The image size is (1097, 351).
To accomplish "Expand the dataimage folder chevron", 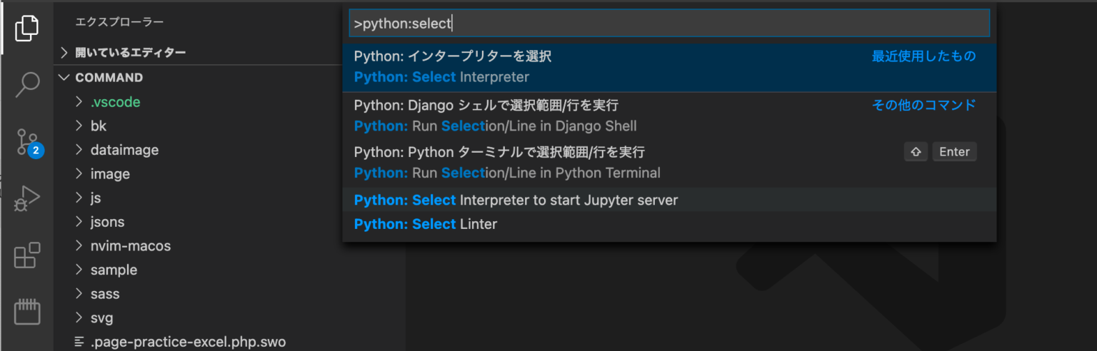I will point(79,150).
